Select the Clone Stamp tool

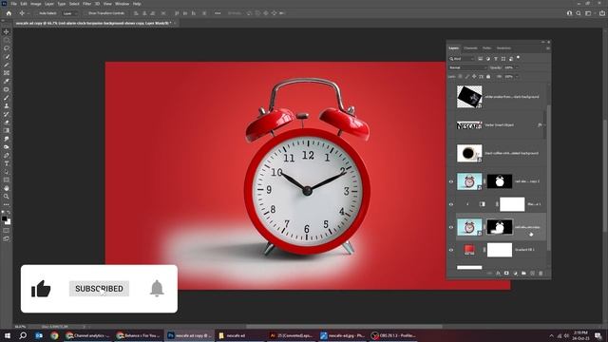[x=7, y=105]
